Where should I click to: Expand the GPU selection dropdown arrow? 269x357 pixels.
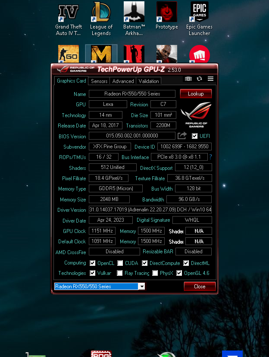pyautogui.click(x=142, y=287)
